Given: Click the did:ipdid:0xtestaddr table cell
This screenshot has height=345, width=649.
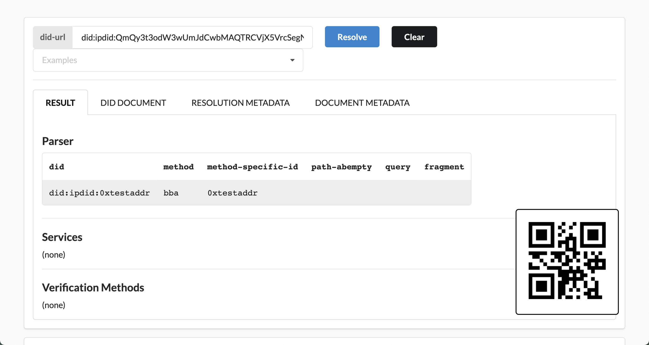Looking at the screenshot, I should 99,193.
